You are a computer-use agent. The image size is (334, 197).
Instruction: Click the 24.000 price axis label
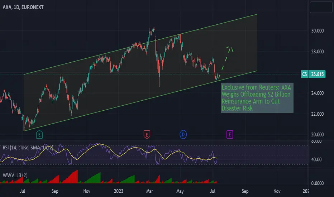318,93
